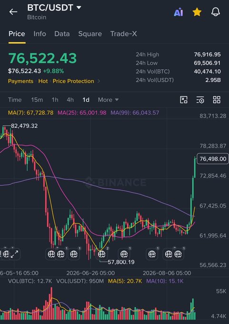Open the Price Protection link

(x=73, y=81)
